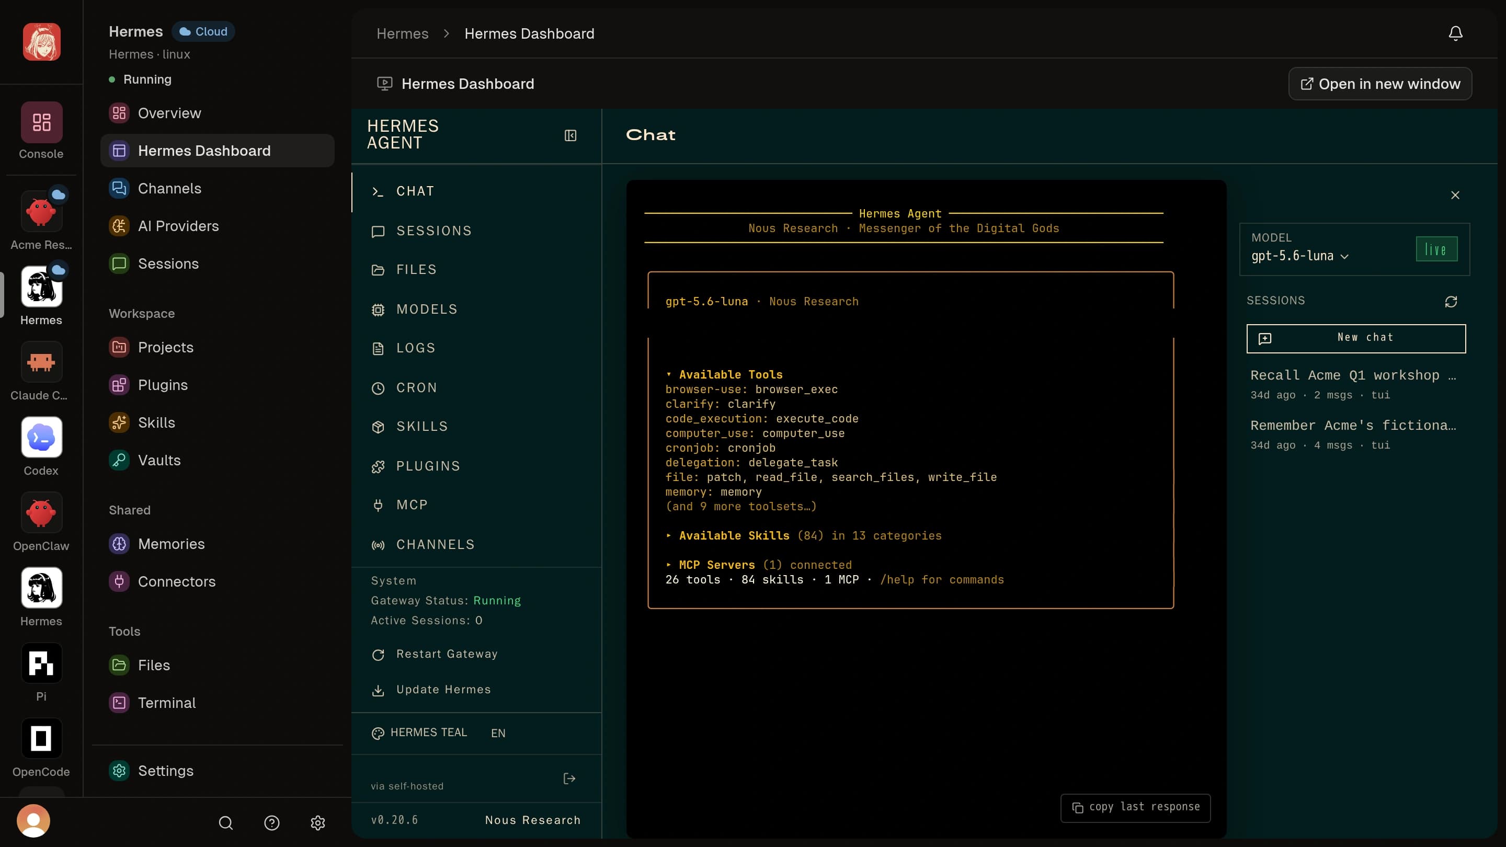Toggle the live indicator badge
This screenshot has width=1506, height=847.
[x=1436, y=249]
